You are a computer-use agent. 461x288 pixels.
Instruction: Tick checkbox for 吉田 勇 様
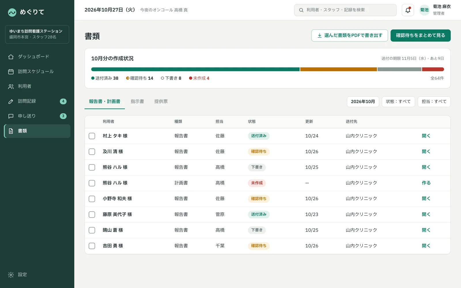pos(92,246)
